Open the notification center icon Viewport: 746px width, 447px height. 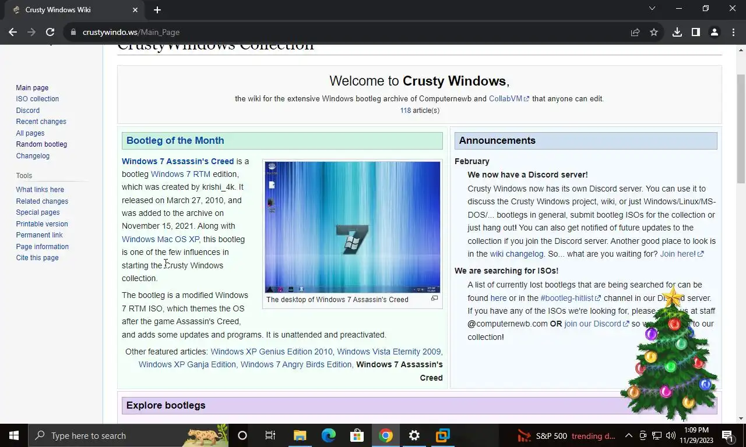click(728, 435)
